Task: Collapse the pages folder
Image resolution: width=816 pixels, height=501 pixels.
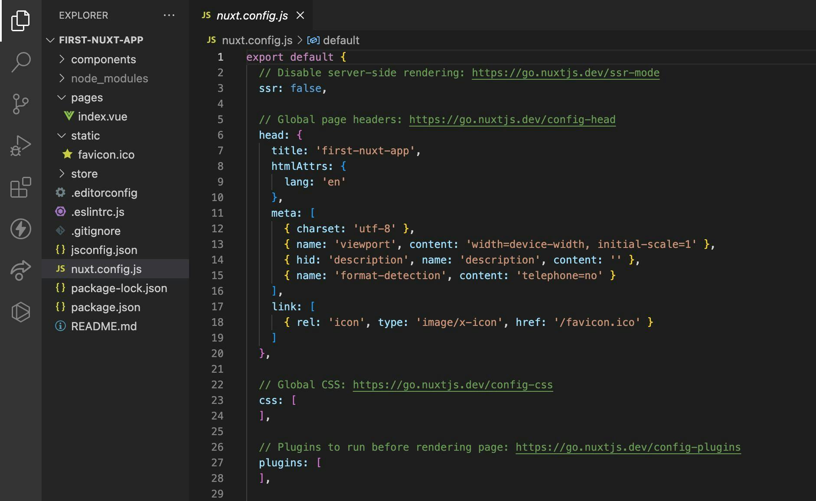Action: pos(62,97)
